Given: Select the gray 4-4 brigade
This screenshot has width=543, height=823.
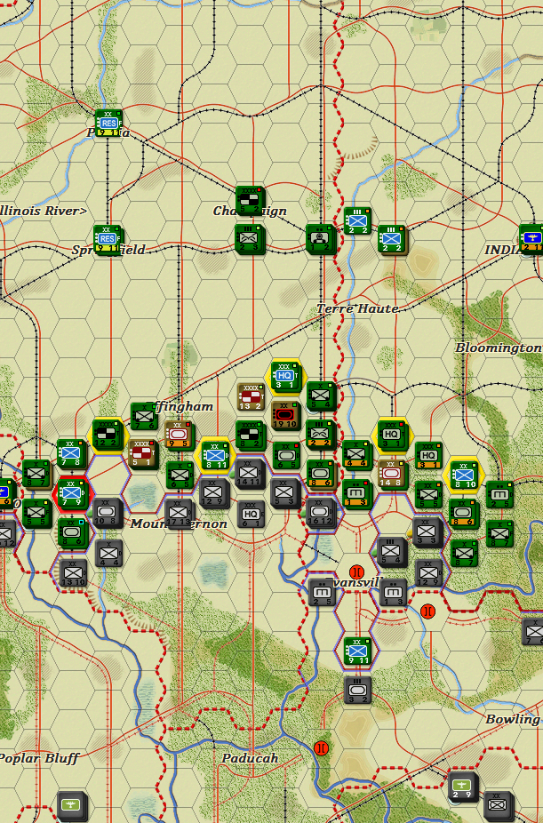Looking at the screenshot, I should pyautogui.click(x=108, y=553).
